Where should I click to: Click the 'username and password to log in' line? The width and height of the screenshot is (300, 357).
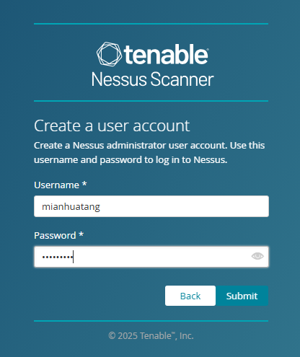[131, 160]
